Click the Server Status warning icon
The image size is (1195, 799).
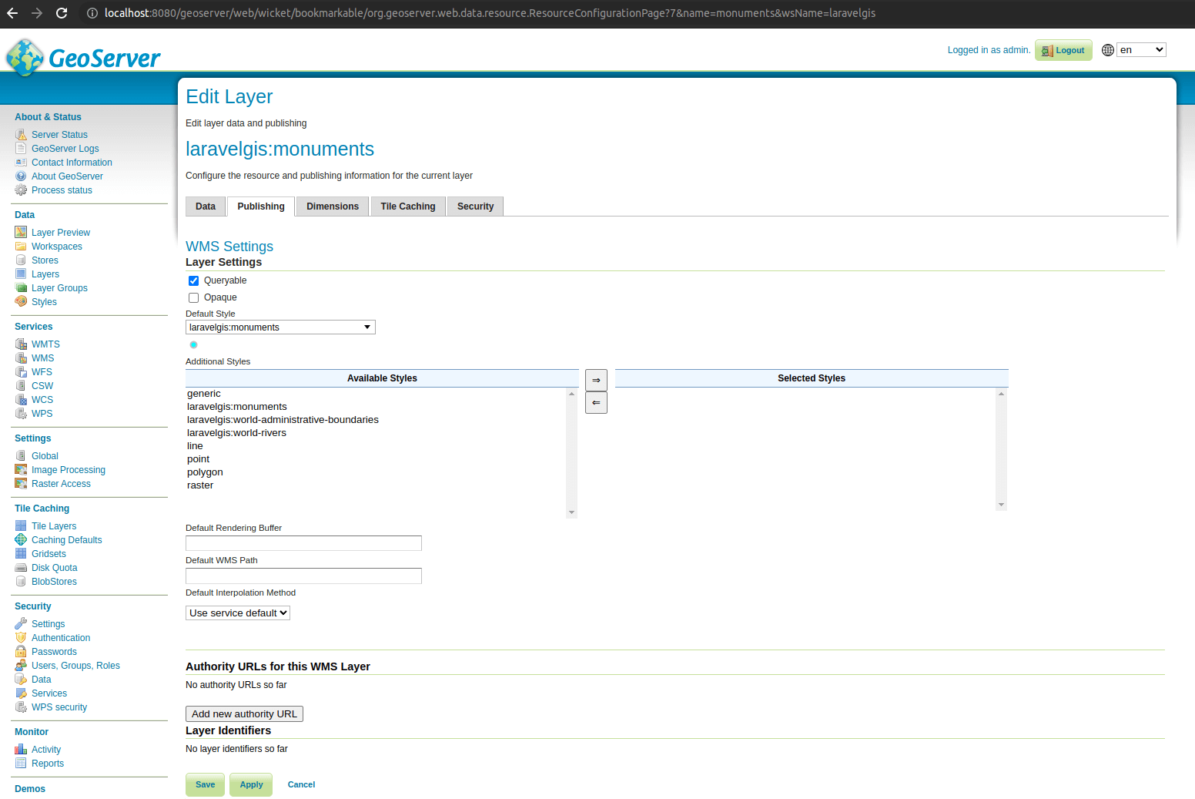point(21,135)
